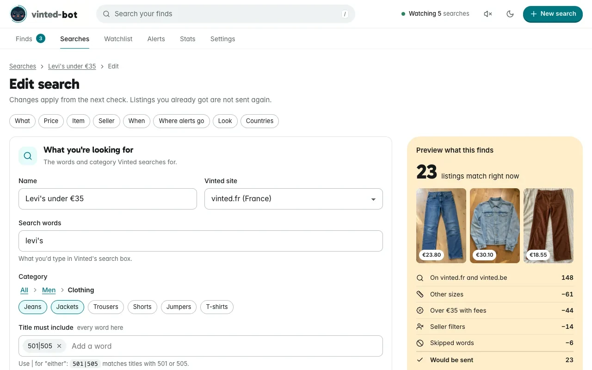Open the Alerts tab
Viewport: 592px width, 370px height.
point(156,39)
